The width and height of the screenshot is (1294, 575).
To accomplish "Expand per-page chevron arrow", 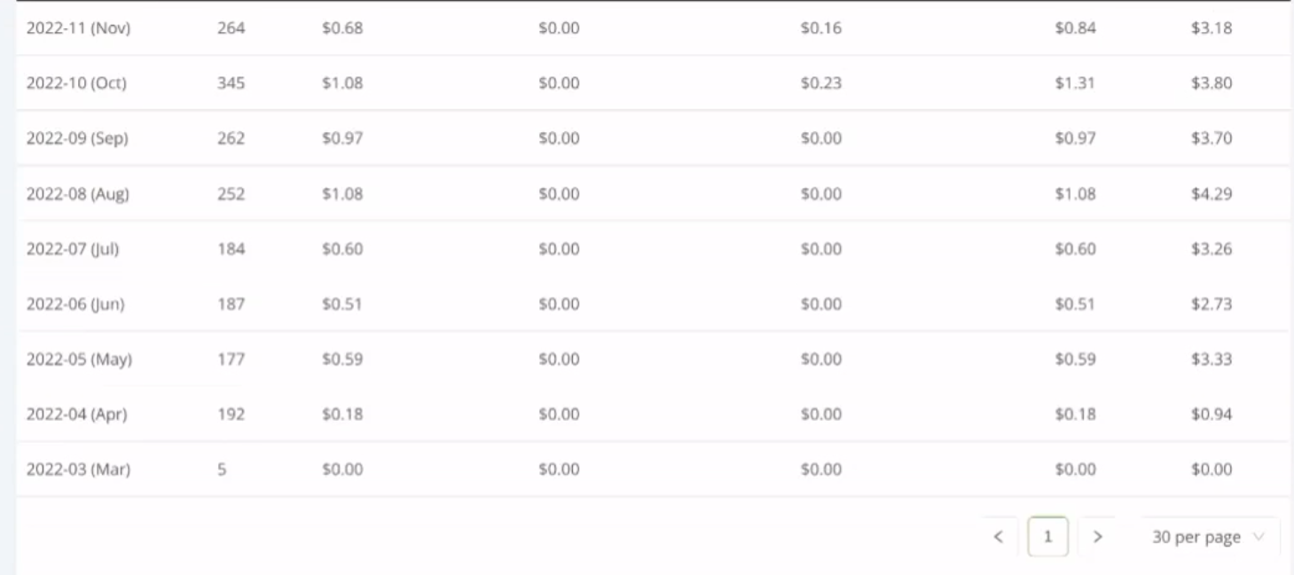I will [1258, 537].
